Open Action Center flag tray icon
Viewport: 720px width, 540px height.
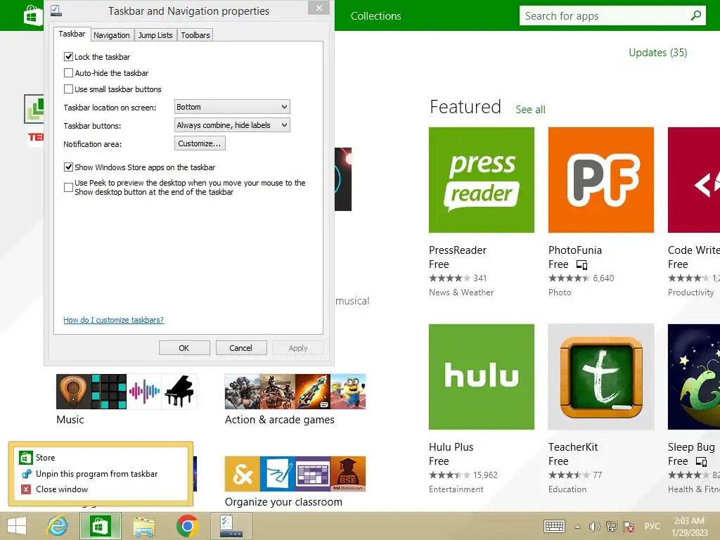click(629, 527)
